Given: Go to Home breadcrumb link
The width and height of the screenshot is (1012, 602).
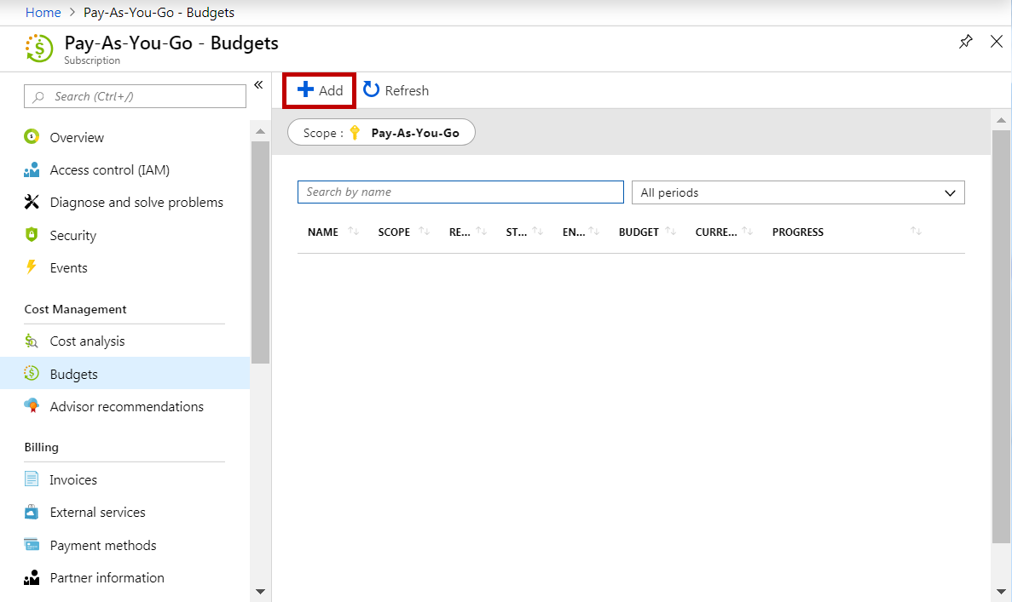Looking at the screenshot, I should pos(43,13).
